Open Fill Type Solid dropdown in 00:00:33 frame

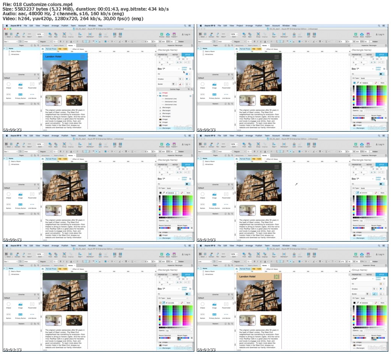371,78
